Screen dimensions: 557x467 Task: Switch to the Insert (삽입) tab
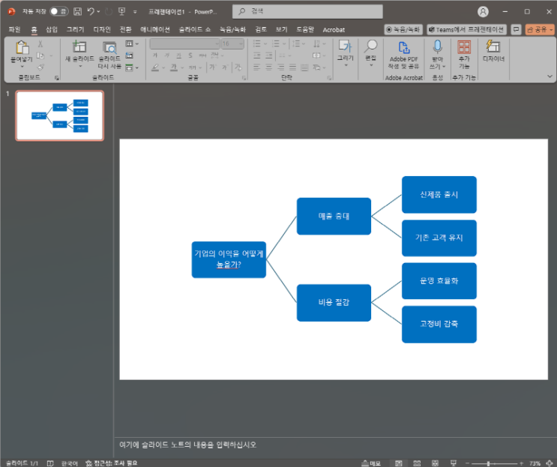(x=52, y=29)
